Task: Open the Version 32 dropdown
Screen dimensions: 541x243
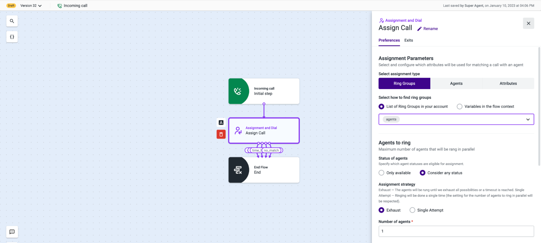Action: [x=31, y=5]
